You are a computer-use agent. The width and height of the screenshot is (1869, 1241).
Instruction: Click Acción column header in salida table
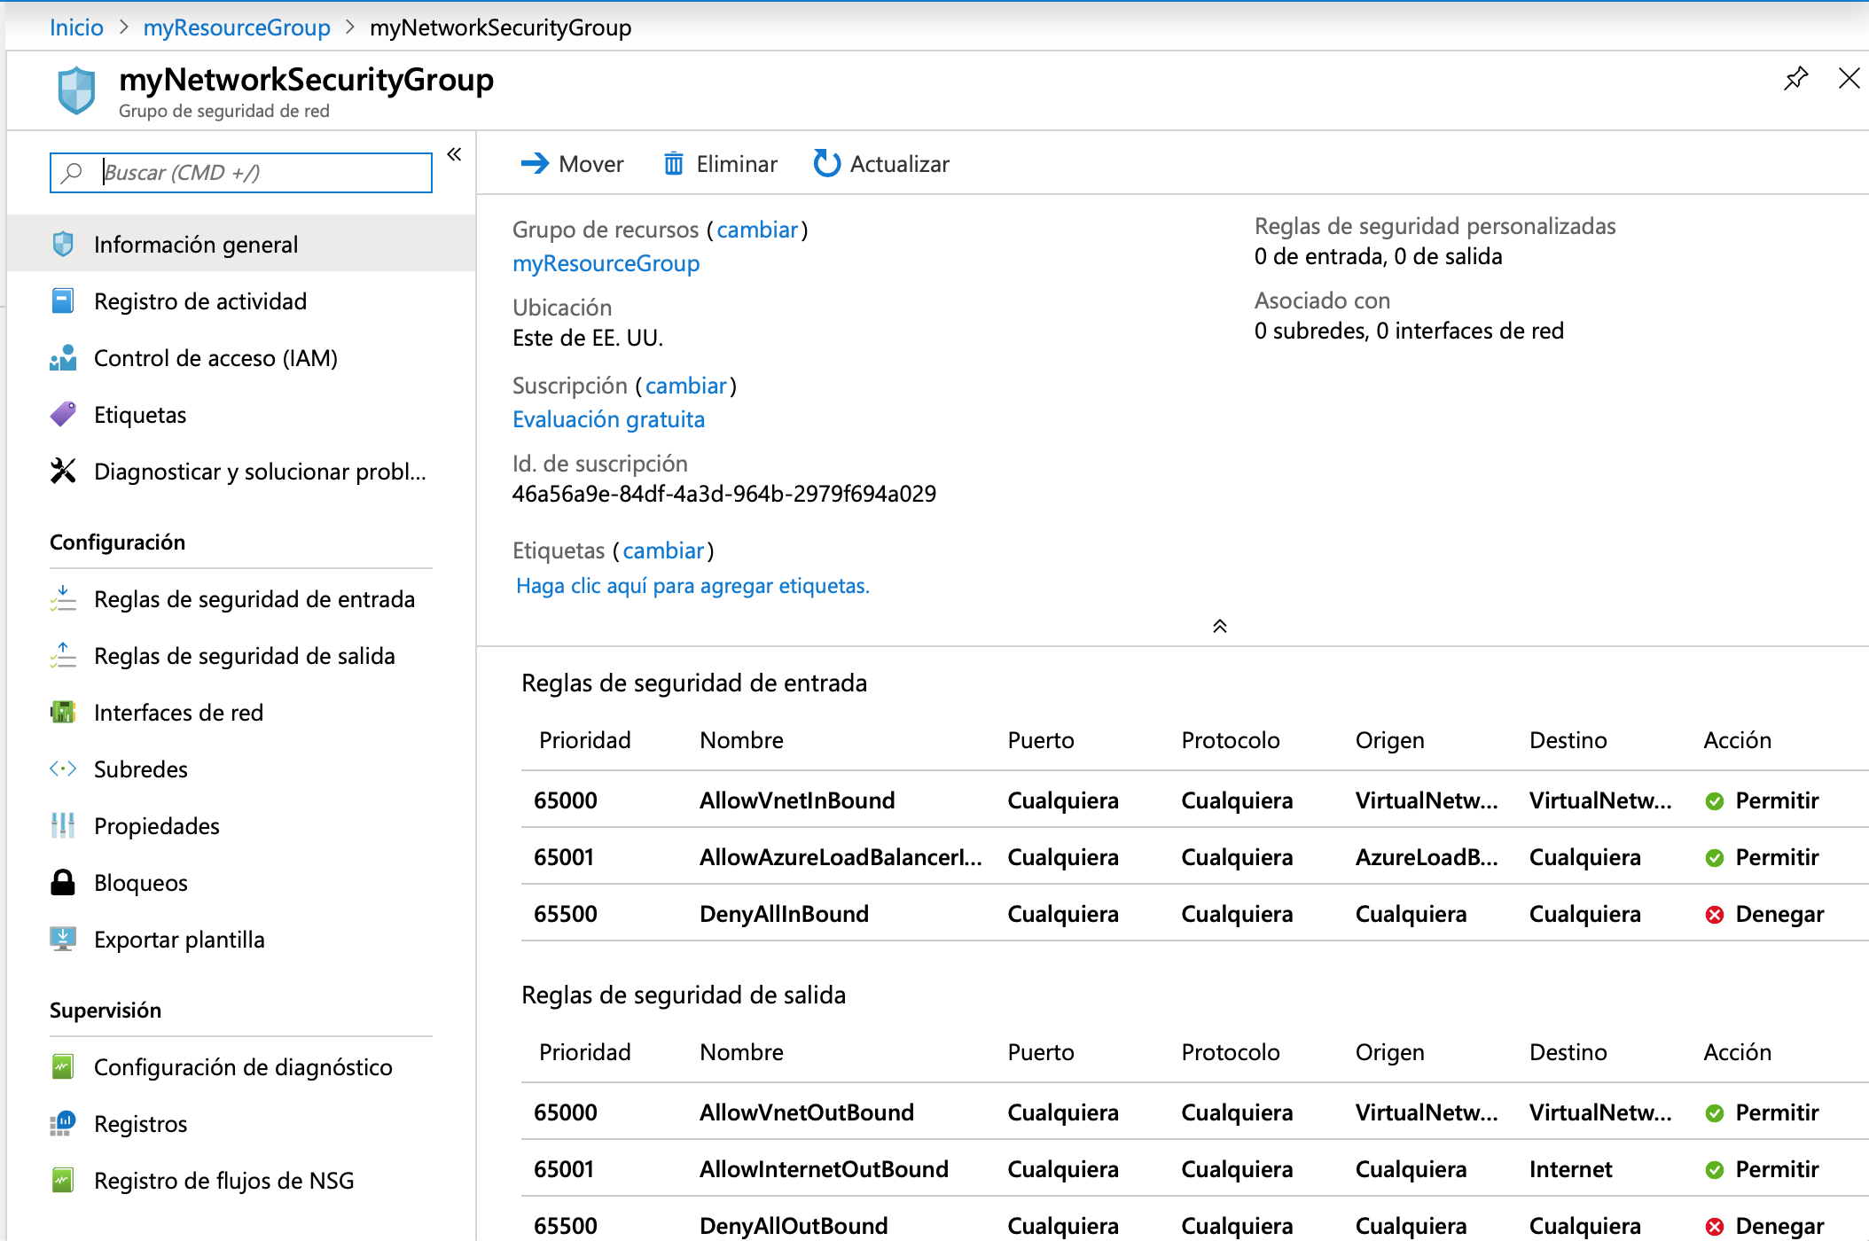1737,1052
